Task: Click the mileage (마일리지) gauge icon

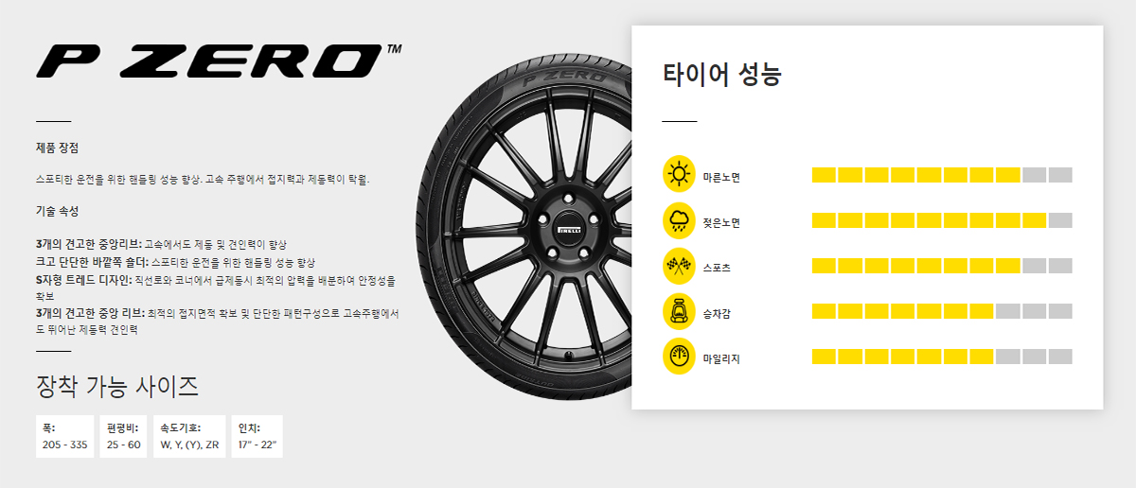Action: 679,357
